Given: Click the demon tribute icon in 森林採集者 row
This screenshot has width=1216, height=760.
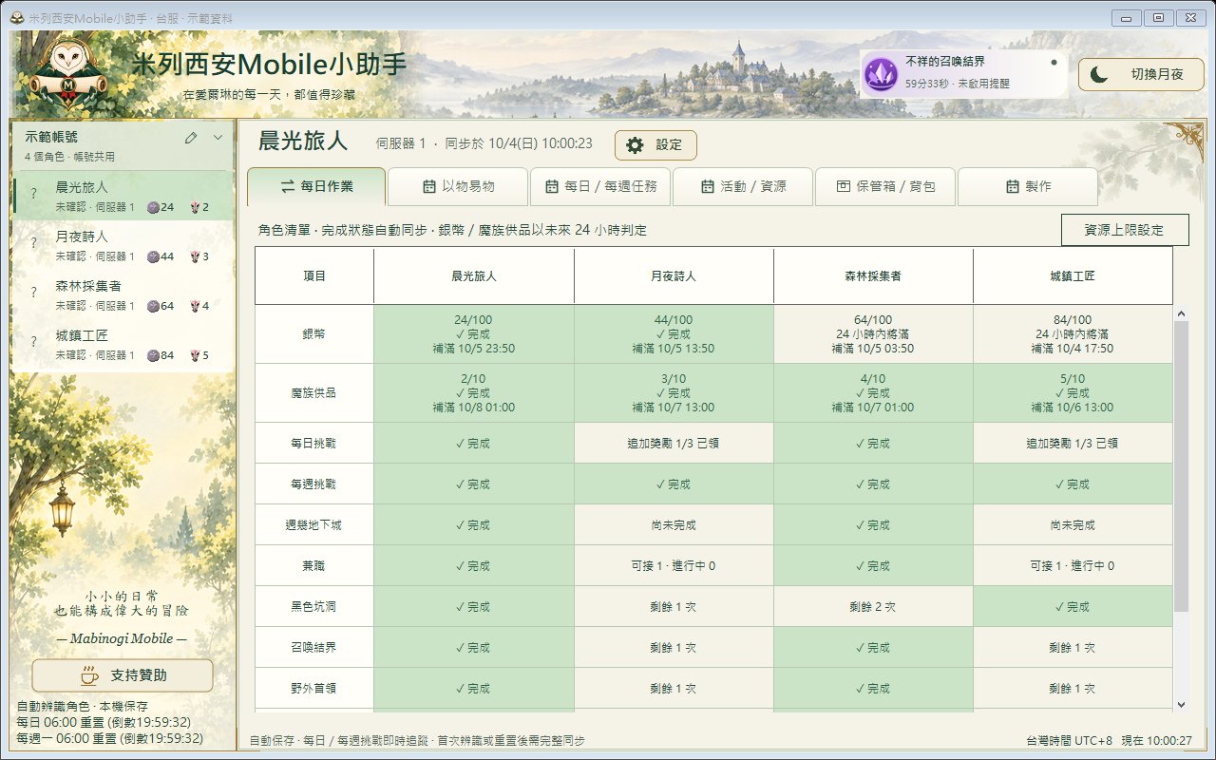Looking at the screenshot, I should pyautogui.click(x=194, y=306).
